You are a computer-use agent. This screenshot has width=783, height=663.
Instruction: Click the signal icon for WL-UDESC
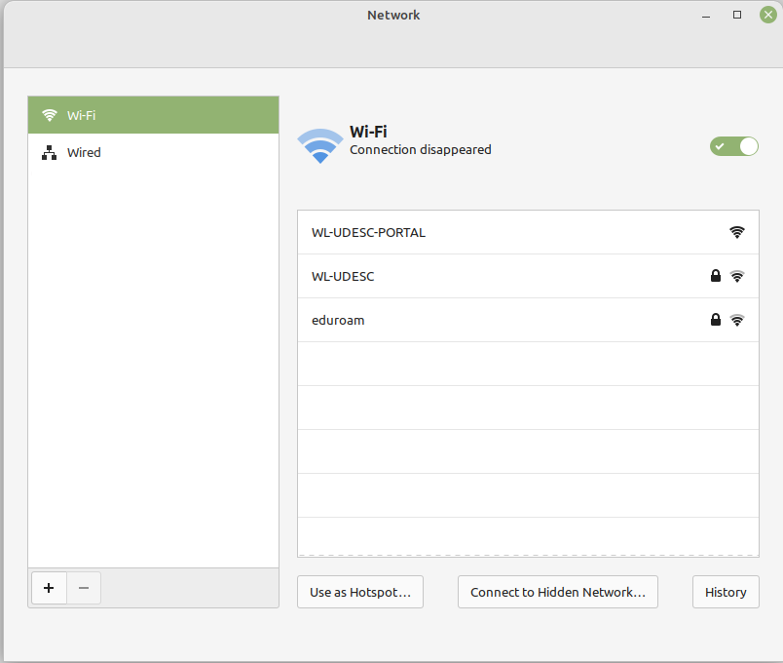pos(737,276)
